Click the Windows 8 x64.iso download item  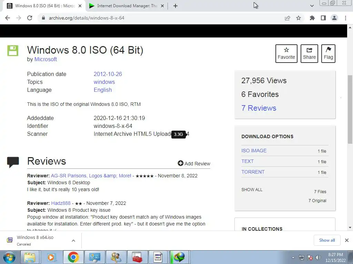coord(35,240)
